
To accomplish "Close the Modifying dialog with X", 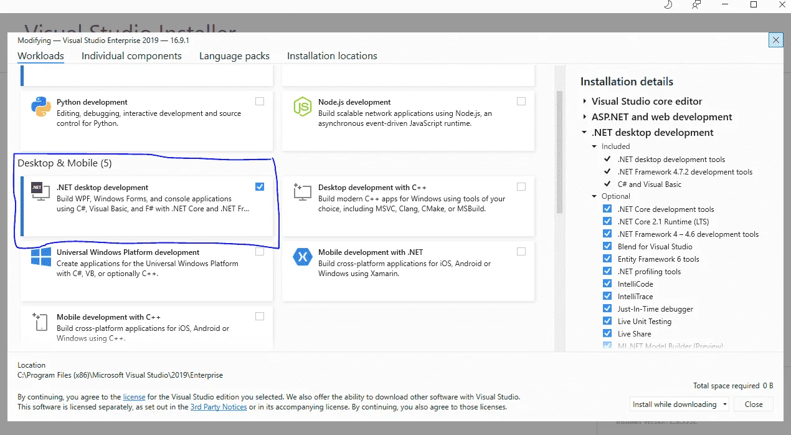I will point(776,40).
